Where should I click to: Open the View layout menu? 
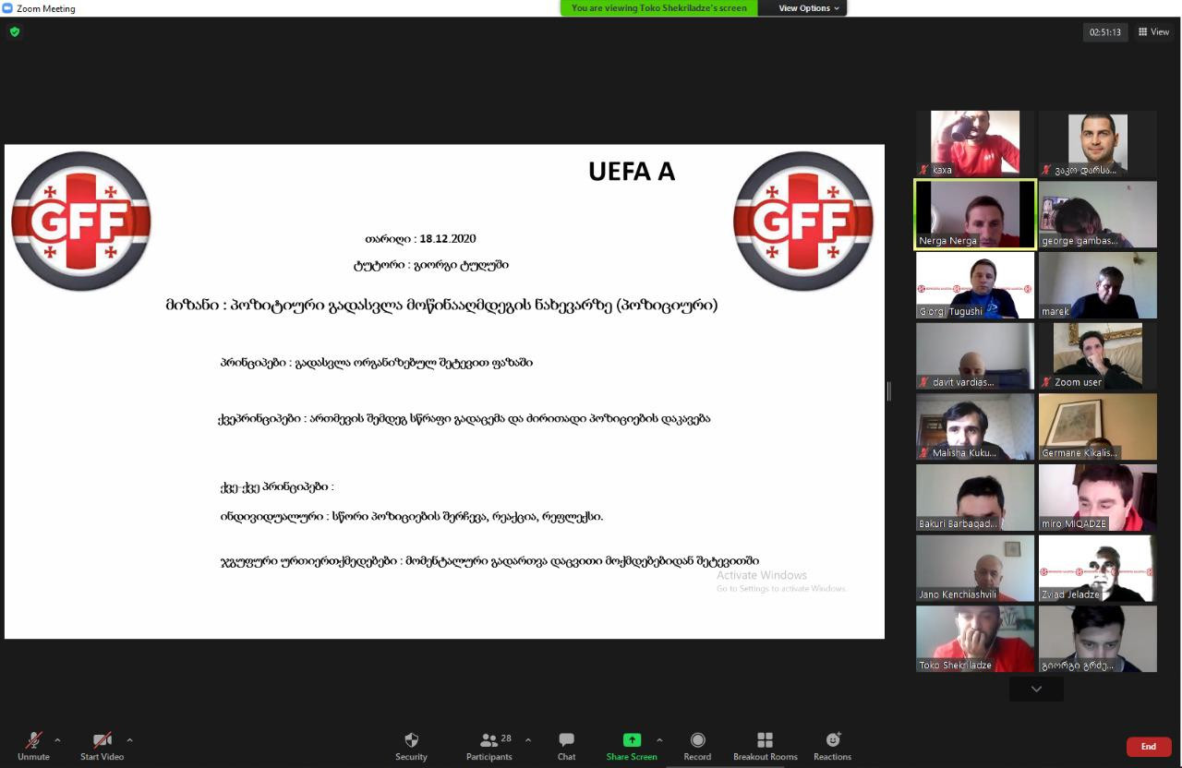coord(1153,32)
